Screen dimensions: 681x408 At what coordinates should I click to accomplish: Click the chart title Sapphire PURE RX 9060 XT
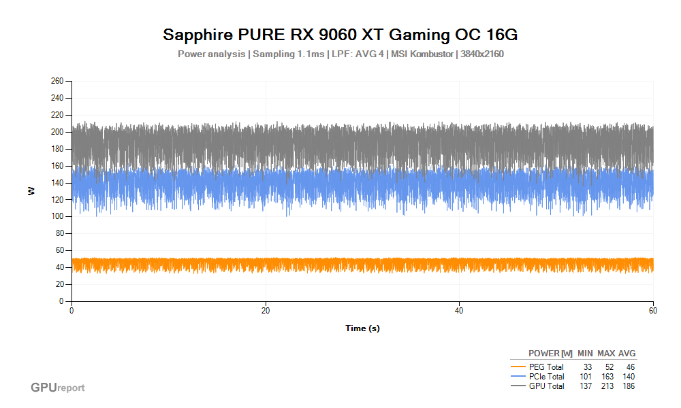click(340, 35)
